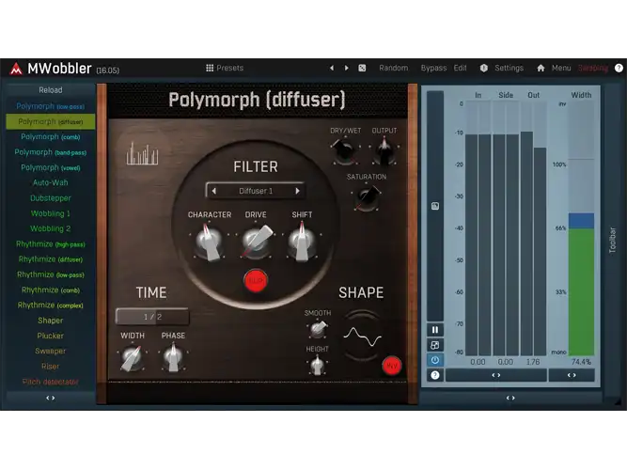627x470 pixels.
Task: Open the main Menu
Action: [x=561, y=68]
